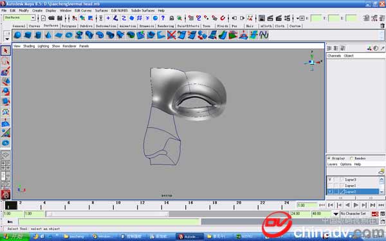This screenshot has width=386, height=241.
Task: Expand the shelf options arrow
Action: tap(7, 39)
